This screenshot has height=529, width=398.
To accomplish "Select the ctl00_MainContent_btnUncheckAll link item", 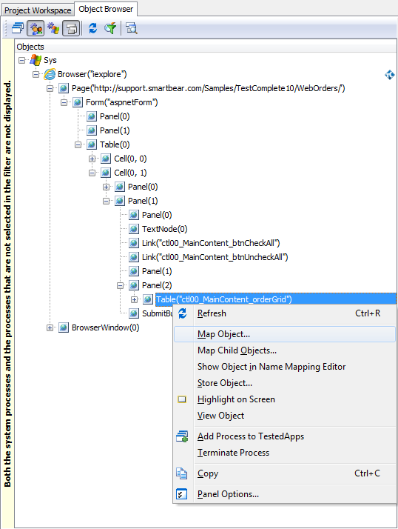I will 215,257.
